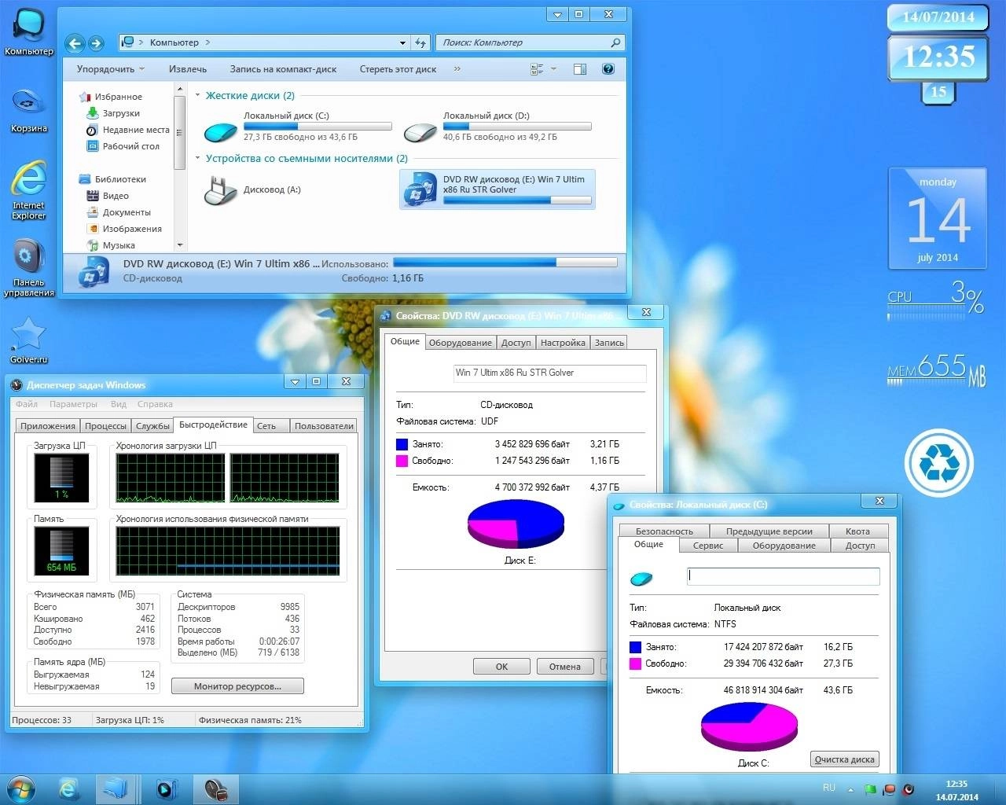This screenshot has width=1006, height=805.
Task: Open the Вид menu in Task Manager
Action: click(x=119, y=404)
